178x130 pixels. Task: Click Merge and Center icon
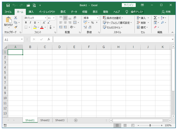75,23
